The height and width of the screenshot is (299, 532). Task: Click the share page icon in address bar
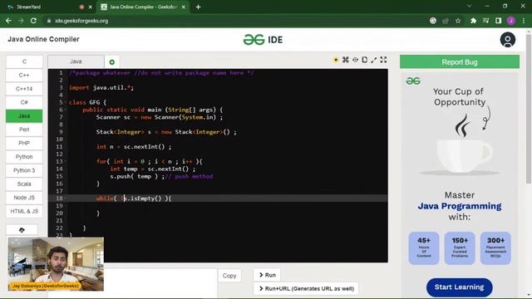446,21
